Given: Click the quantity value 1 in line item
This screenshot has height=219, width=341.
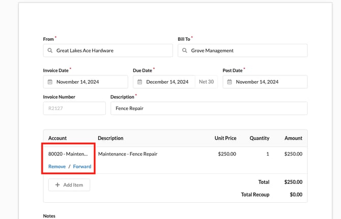Looking at the screenshot, I should coord(267,153).
